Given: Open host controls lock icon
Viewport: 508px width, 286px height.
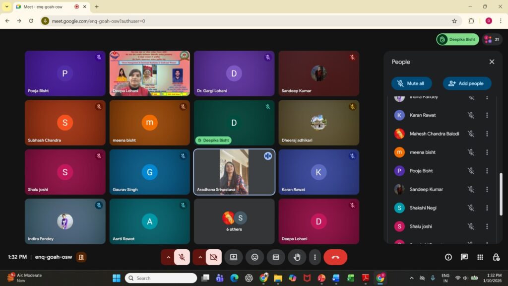Looking at the screenshot, I should pyautogui.click(x=496, y=257).
